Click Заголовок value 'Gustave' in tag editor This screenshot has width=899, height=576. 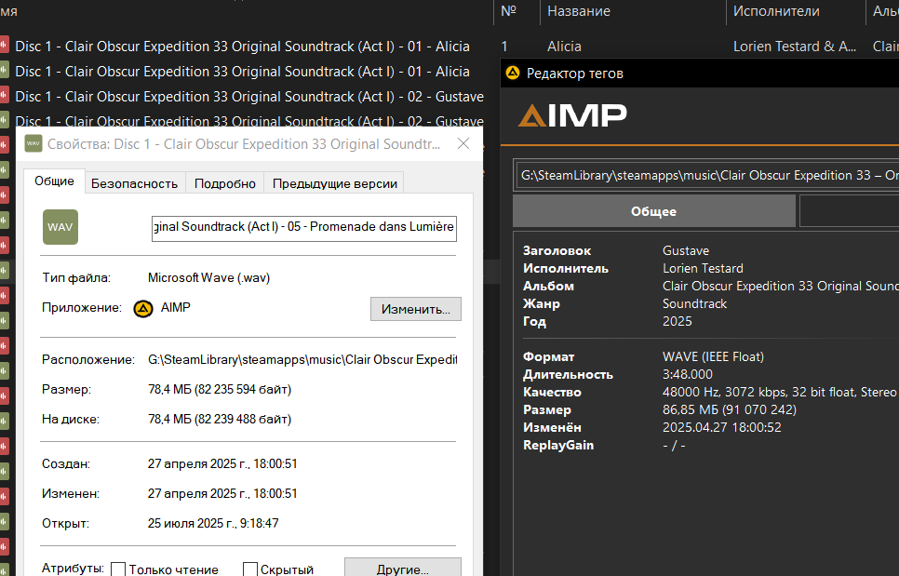(x=686, y=250)
